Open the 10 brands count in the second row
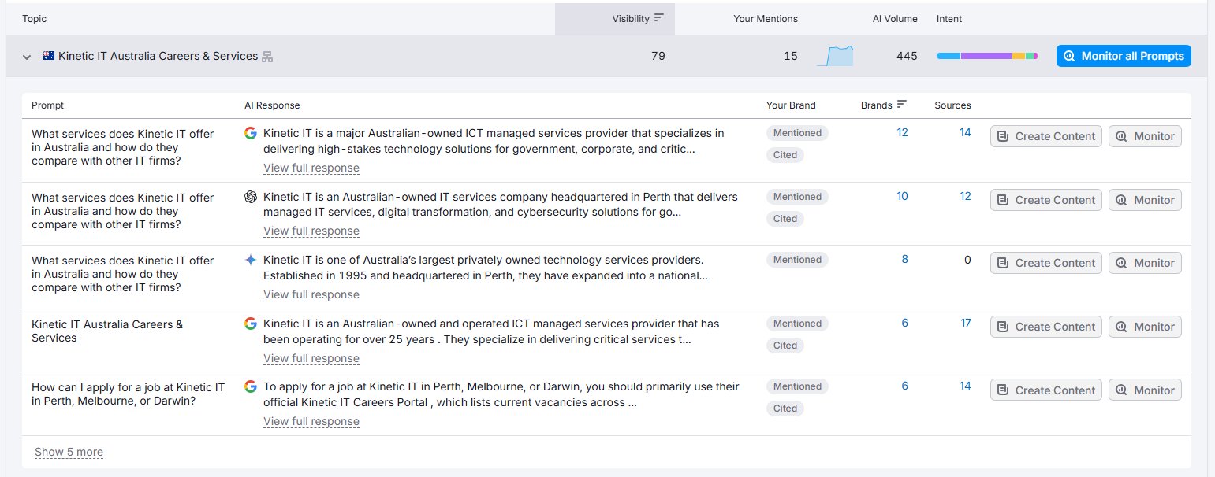This screenshot has height=477, width=1215. (x=903, y=196)
